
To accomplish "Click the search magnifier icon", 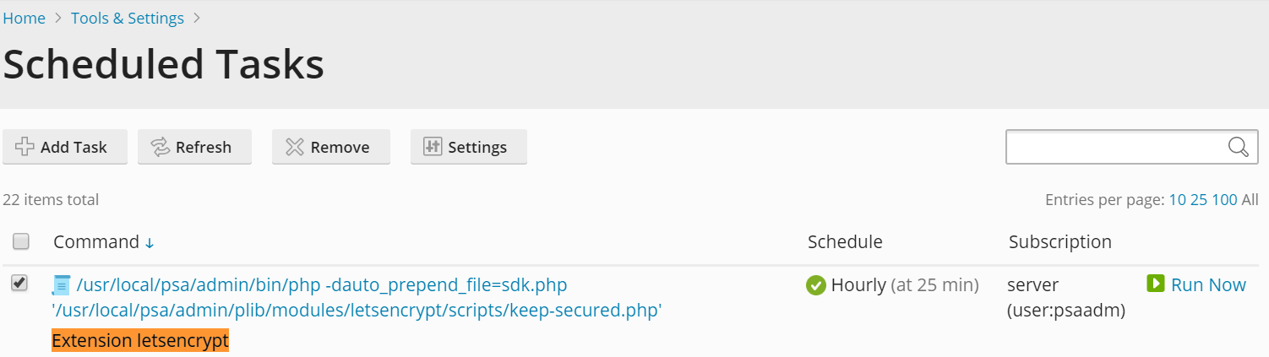I will (x=1238, y=147).
